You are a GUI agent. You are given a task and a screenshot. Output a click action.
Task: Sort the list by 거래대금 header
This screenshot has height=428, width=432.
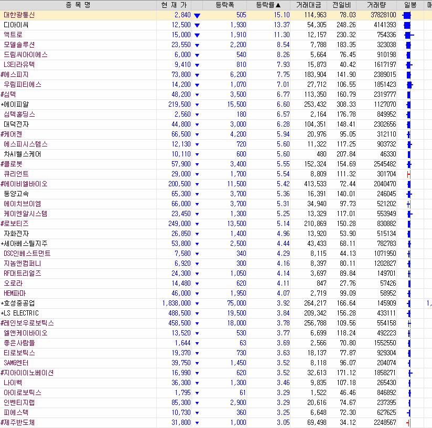[x=309, y=5]
